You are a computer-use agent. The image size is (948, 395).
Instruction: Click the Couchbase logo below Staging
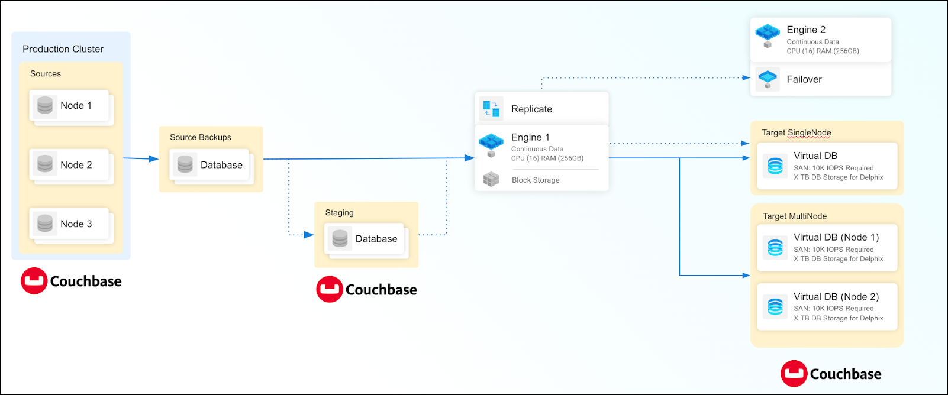click(367, 289)
